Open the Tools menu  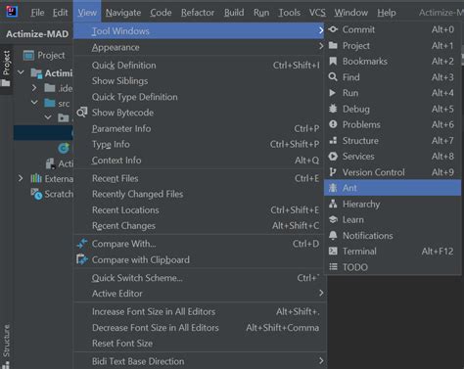click(289, 13)
